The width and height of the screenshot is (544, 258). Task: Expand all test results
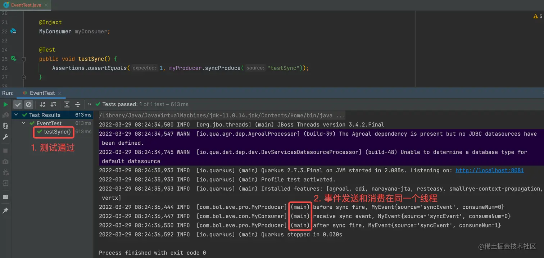tap(67, 104)
